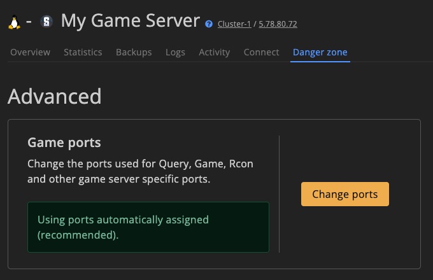View the Logs tab
433x280 pixels.
[x=175, y=52]
